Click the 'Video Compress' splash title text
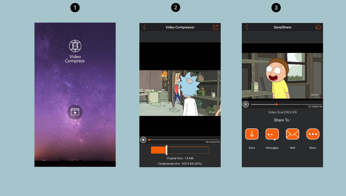This screenshot has width=346, height=196. pyautogui.click(x=75, y=59)
